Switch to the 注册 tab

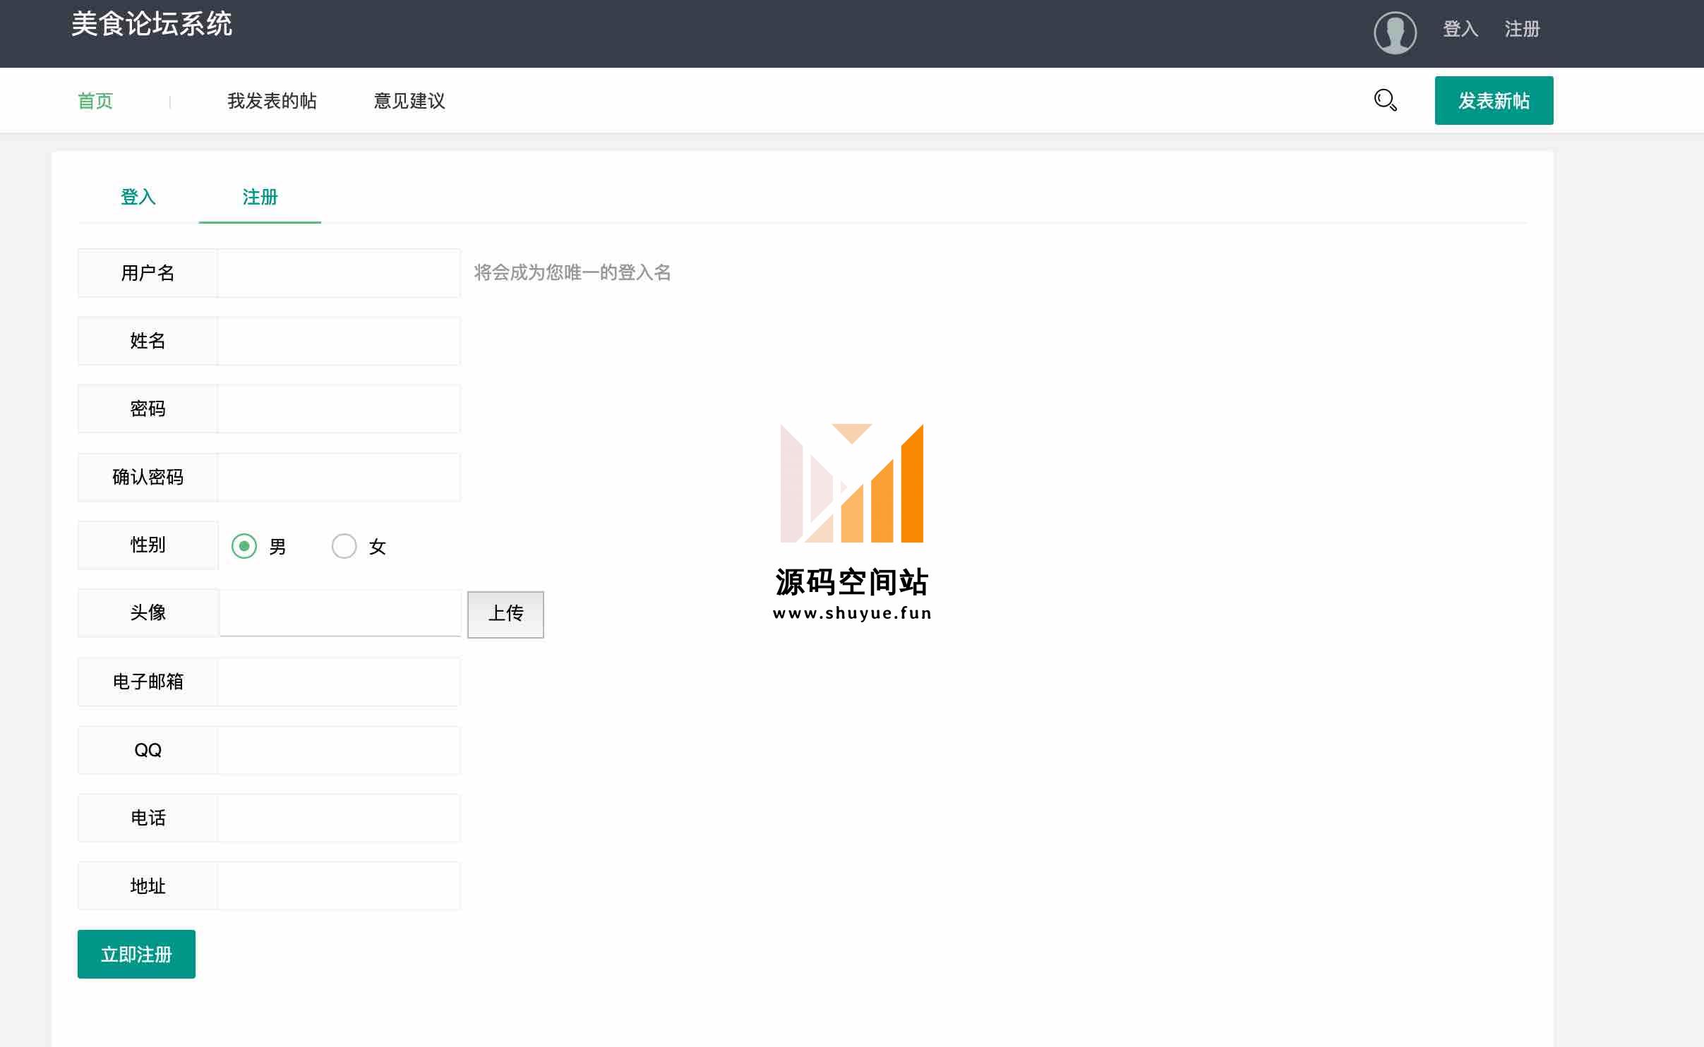(x=260, y=197)
